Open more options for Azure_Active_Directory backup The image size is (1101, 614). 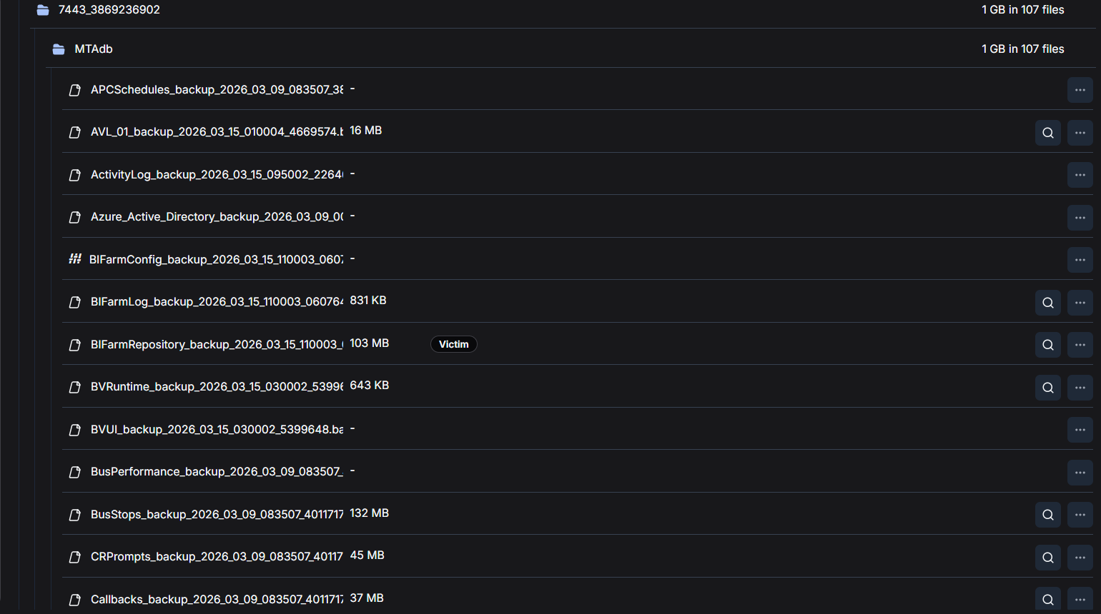pyautogui.click(x=1080, y=218)
